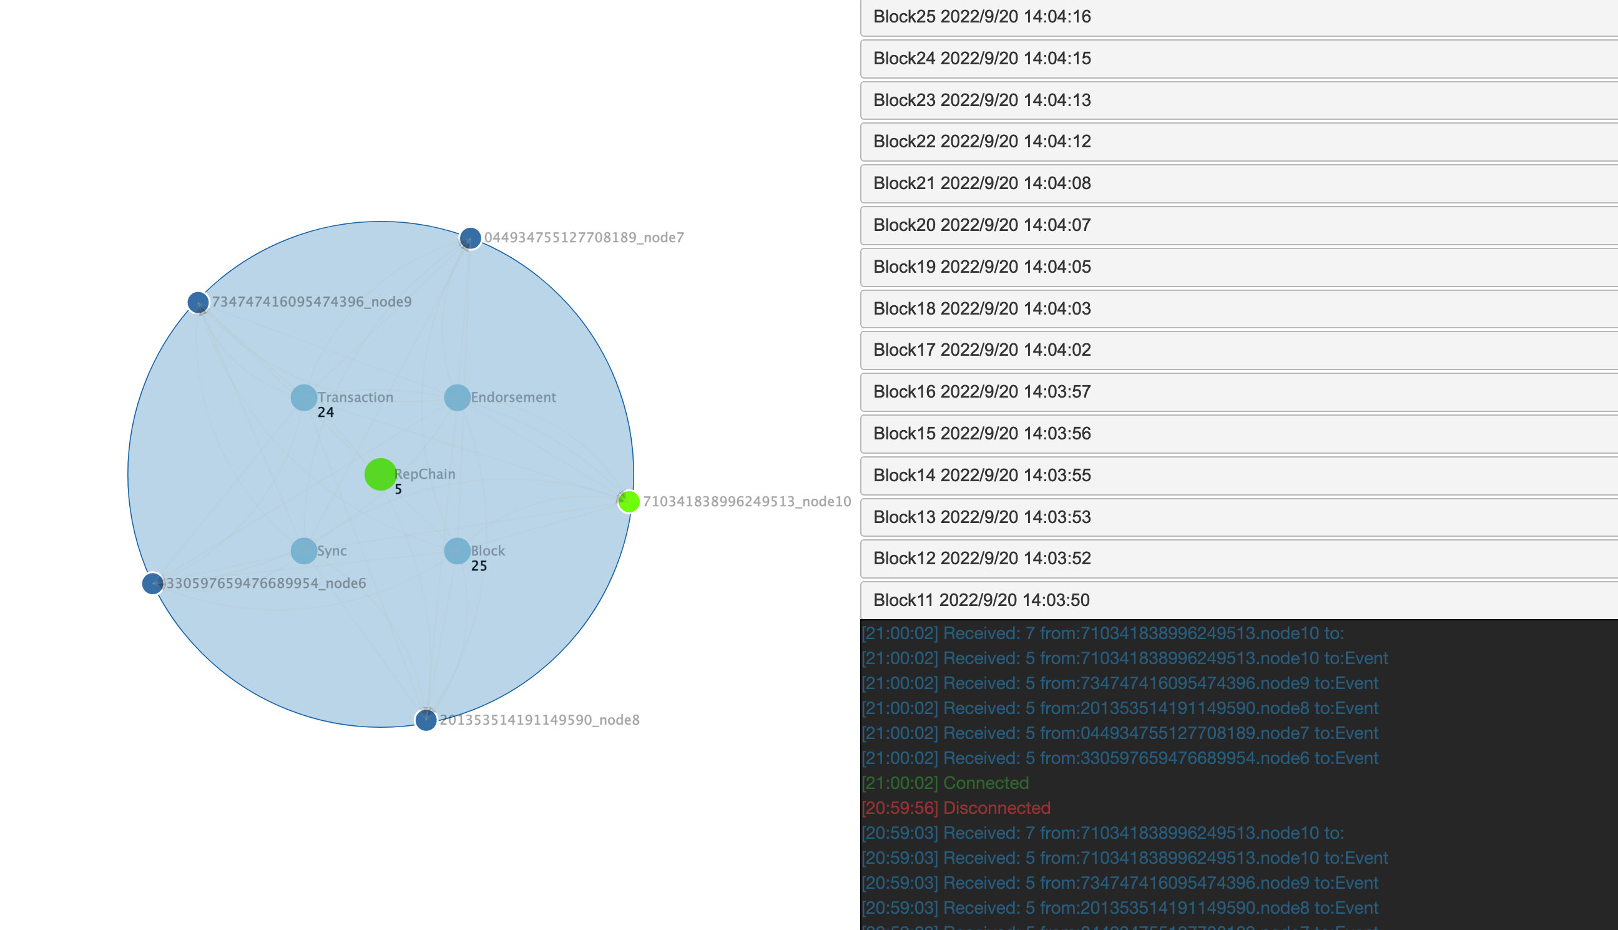The image size is (1618, 930).
Task: Click label 330597659476689954_node6
Action: (266, 583)
